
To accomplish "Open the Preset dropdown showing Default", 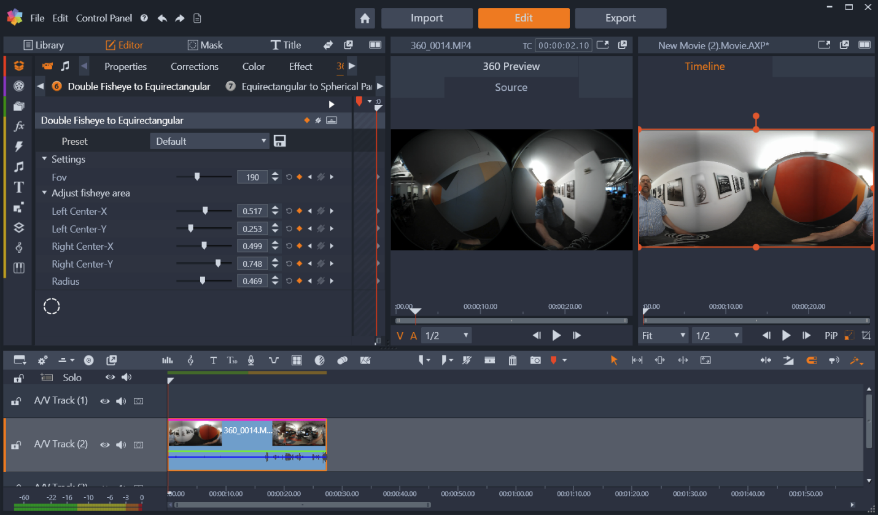I will (x=209, y=141).
